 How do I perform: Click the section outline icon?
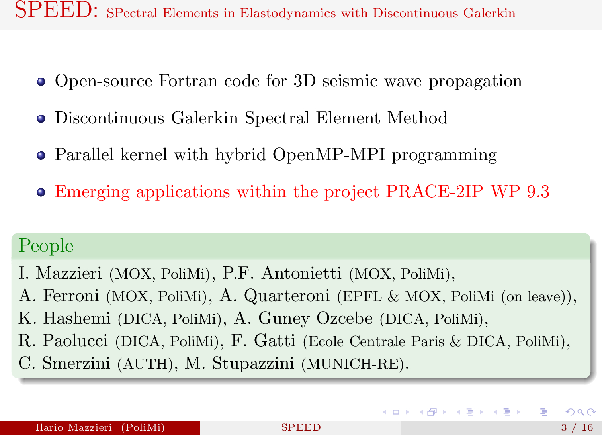coord(508,412)
